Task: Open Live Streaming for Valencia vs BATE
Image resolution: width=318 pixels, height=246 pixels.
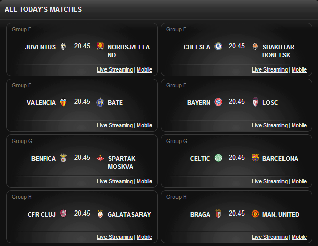Action: (x=115, y=126)
